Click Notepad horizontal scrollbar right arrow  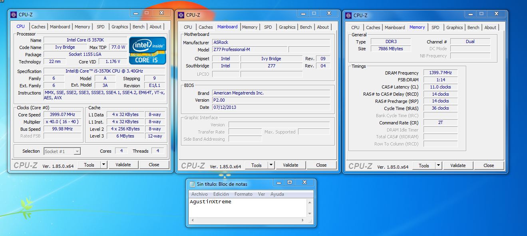click(x=303, y=220)
